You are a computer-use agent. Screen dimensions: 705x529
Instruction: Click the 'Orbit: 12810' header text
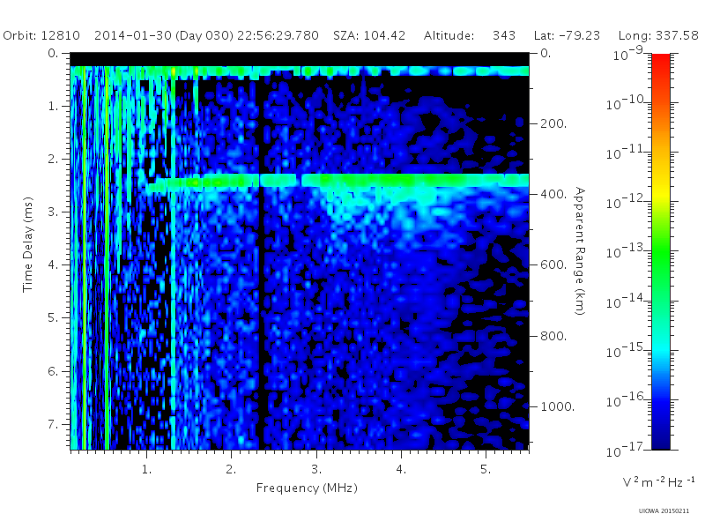[x=41, y=35]
